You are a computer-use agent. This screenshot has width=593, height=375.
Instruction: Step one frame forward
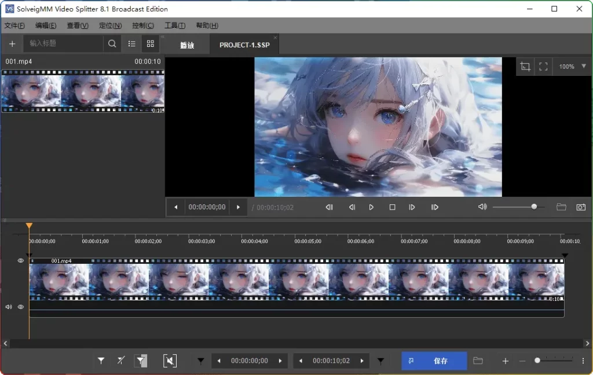(412, 207)
